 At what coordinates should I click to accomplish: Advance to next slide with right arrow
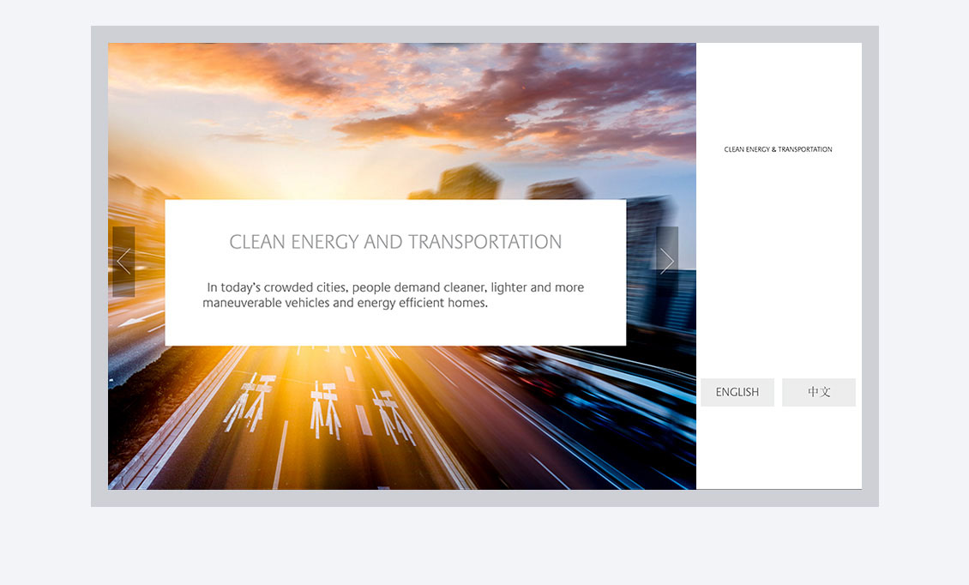(667, 262)
